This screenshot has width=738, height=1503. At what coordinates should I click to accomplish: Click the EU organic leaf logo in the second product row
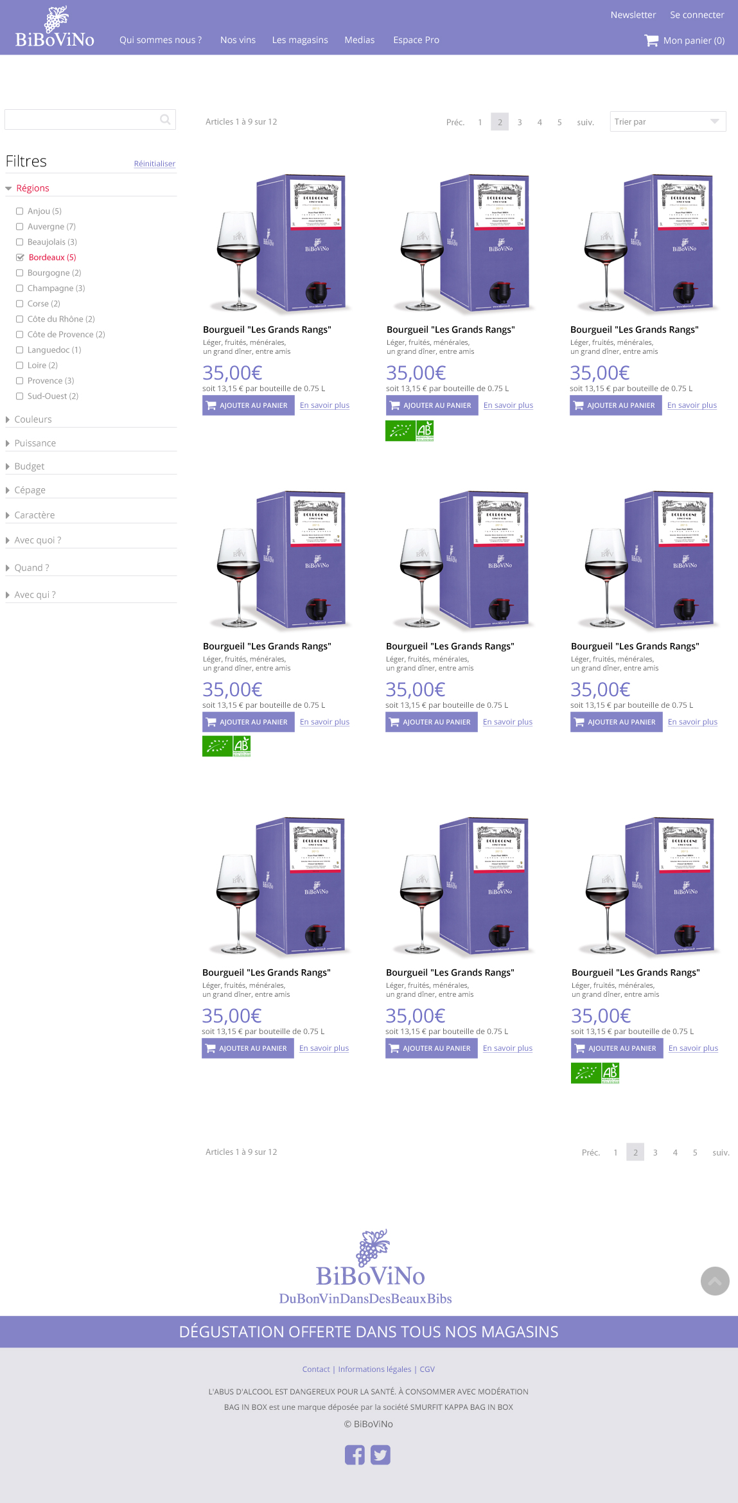217,746
